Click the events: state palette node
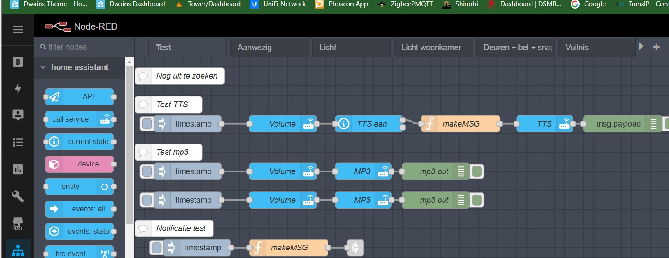Screen dimensions: 669x258 tap(80, 232)
